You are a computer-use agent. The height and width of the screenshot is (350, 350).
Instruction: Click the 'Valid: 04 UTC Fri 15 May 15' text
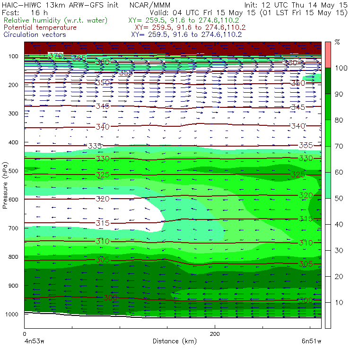tap(202, 12)
